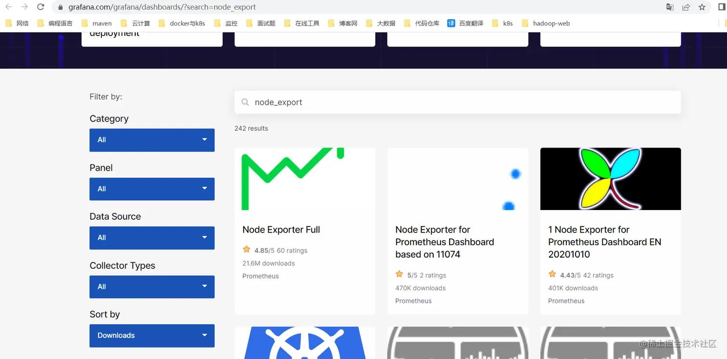727x359 pixels.
Task: Click the magnifier icon in the search box
Action: 245,102
